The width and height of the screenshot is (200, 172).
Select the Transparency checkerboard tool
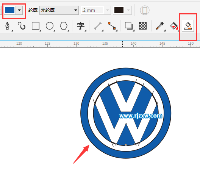click(x=143, y=26)
